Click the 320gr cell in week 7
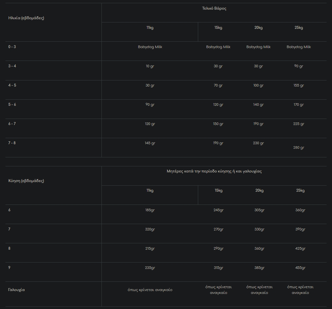The image size is (332, 309). (150, 229)
